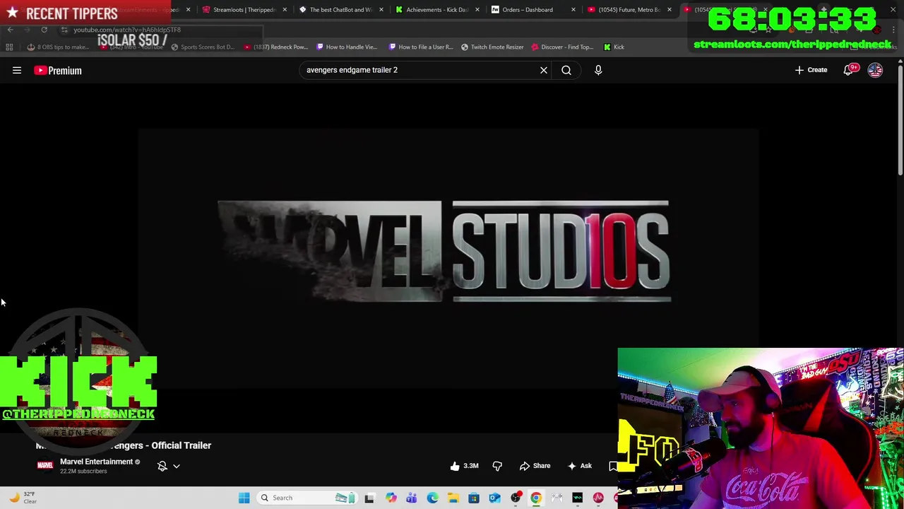
Task: Open Microsoft Teams taskbar icon
Action: 411,498
